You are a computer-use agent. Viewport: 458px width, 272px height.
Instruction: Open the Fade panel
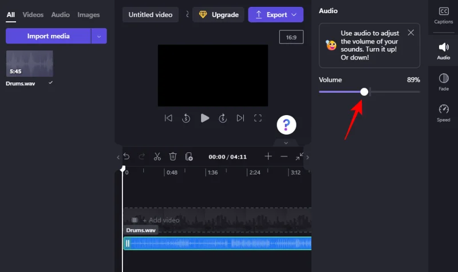click(x=443, y=82)
